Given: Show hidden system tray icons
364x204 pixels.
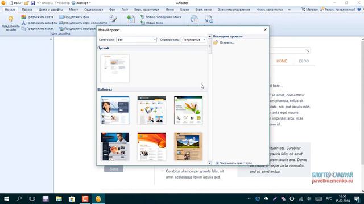Looking at the screenshot, I should point(249,199).
